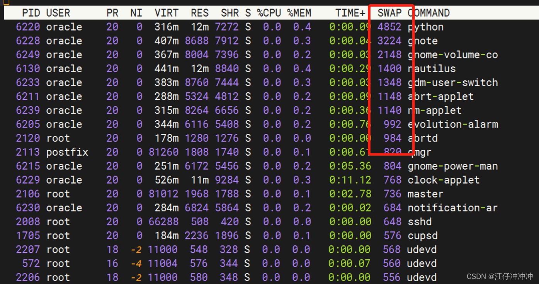Select the gnome-power-man process row

click(x=232, y=166)
